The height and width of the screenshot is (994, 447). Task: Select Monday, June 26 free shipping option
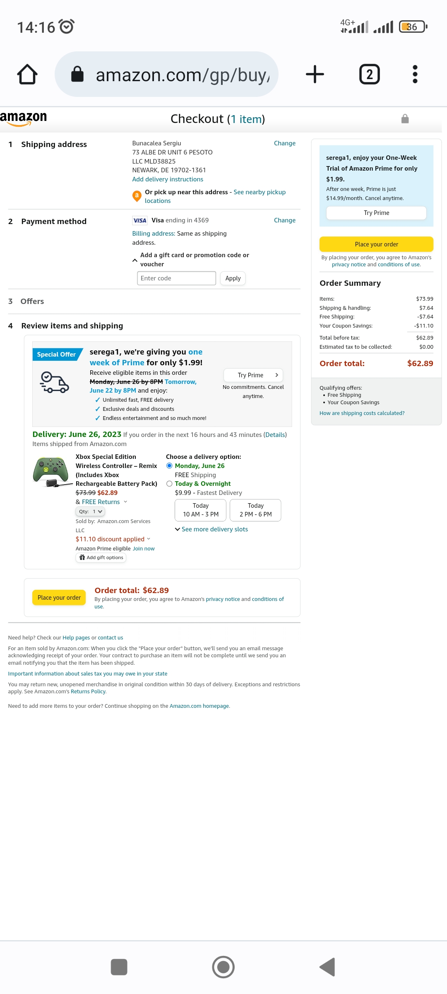(169, 466)
